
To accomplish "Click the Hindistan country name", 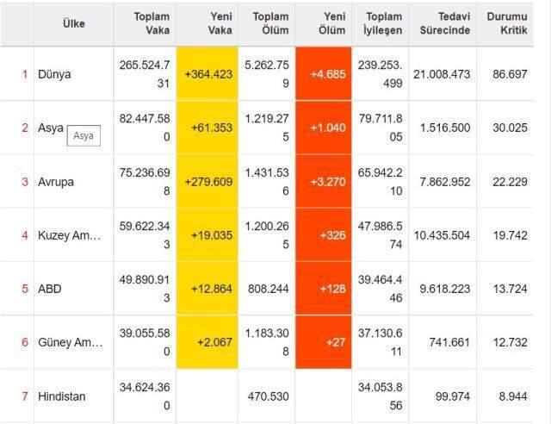I will tap(62, 396).
